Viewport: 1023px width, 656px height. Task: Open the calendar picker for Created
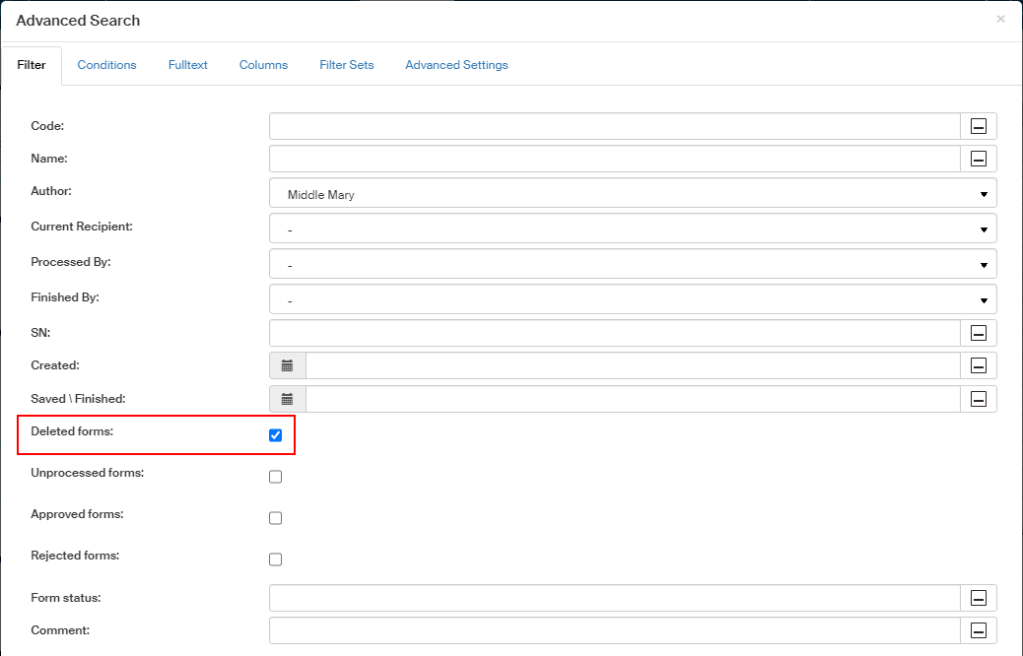[x=288, y=365]
